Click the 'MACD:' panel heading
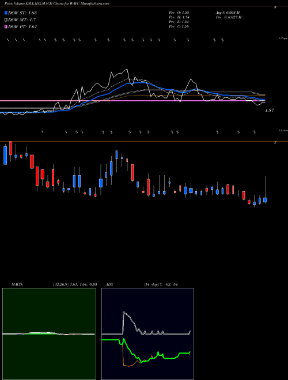Viewport: 288px width, 380px height. click(x=17, y=284)
